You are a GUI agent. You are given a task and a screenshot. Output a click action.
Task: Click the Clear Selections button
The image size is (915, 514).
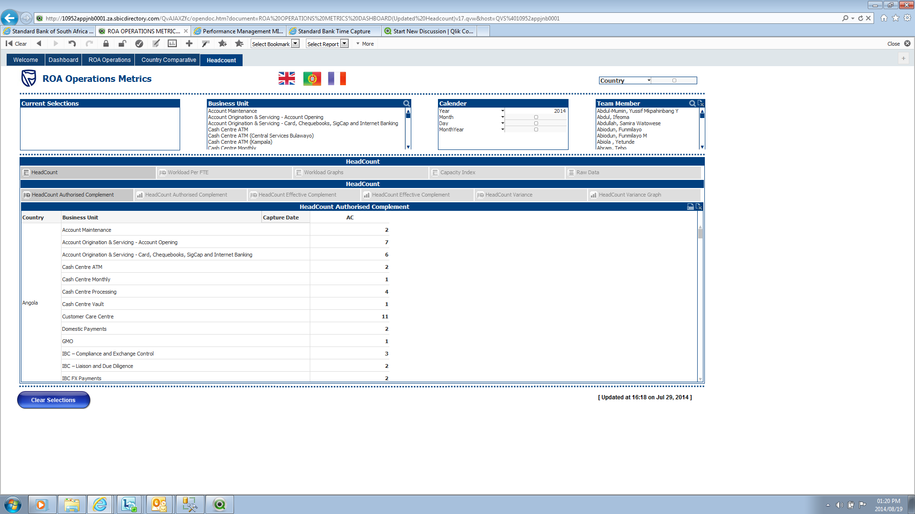pyautogui.click(x=53, y=400)
